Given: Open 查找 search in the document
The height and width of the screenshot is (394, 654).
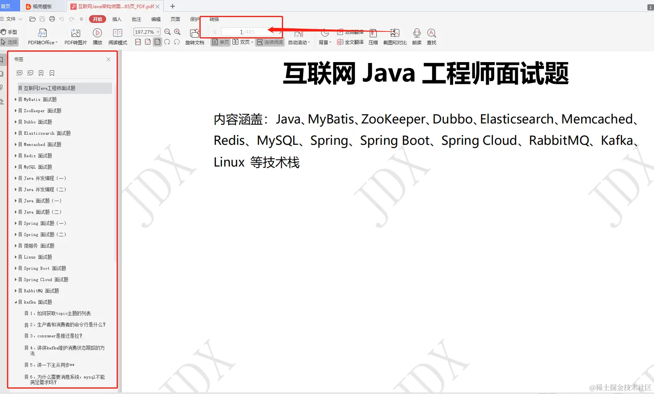Looking at the screenshot, I should [x=431, y=37].
